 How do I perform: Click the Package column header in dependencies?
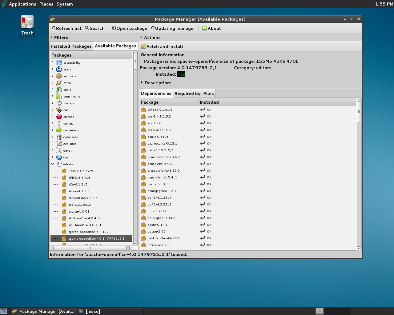click(169, 102)
